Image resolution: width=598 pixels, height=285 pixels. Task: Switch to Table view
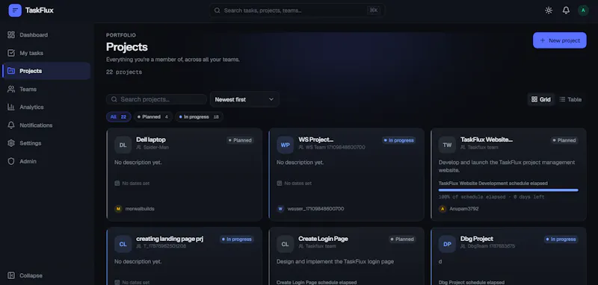pyautogui.click(x=570, y=99)
